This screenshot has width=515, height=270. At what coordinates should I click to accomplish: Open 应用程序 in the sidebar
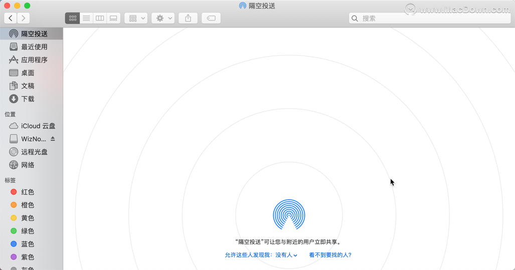(x=32, y=60)
